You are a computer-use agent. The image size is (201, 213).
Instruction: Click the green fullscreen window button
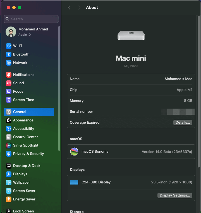click(x=20, y=8)
